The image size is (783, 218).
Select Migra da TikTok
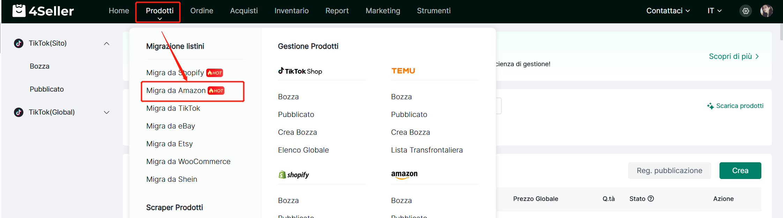coord(173,108)
